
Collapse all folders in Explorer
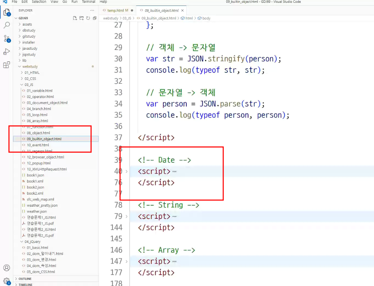click(95, 18)
